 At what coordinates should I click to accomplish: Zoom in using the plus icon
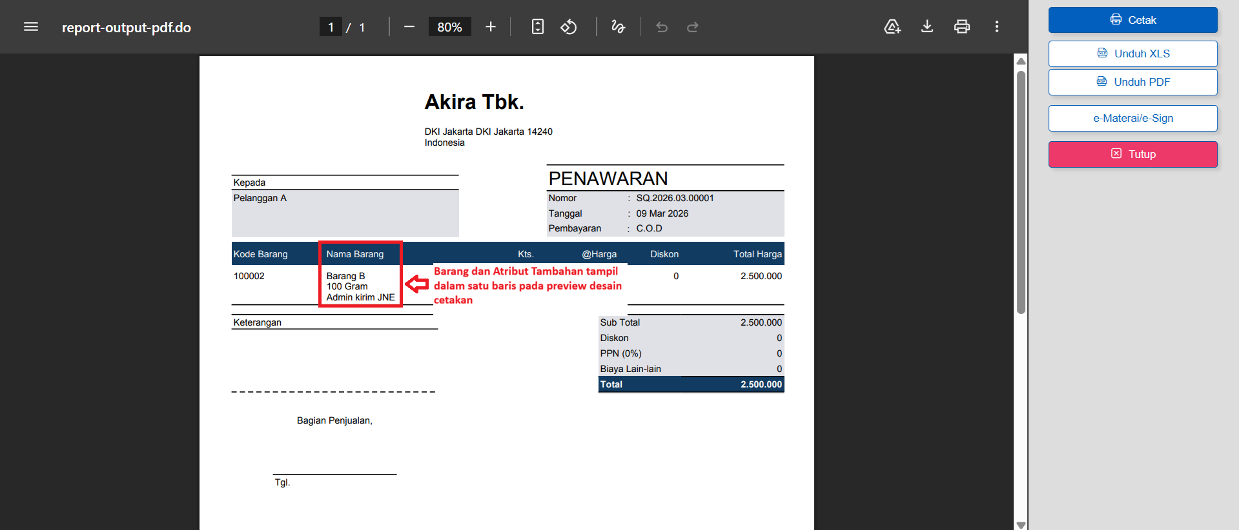point(491,26)
